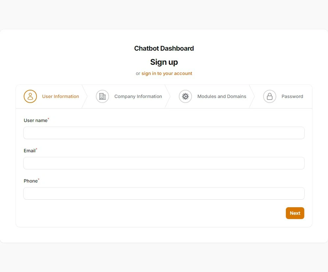Click the 'Email' field label
The image size is (328, 272).
30,151
